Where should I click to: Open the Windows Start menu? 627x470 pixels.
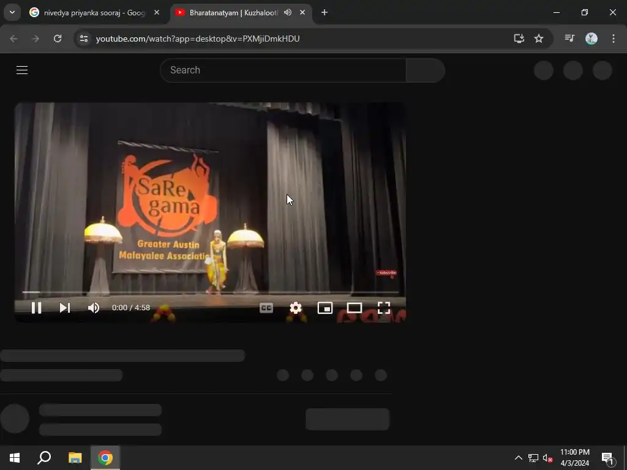15,458
